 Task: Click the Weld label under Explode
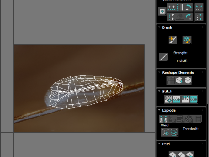165,125
